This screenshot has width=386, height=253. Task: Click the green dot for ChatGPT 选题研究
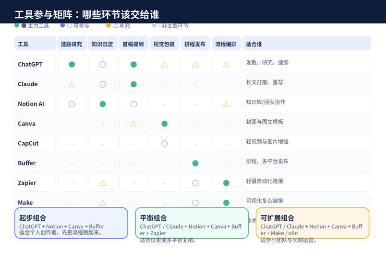72,64
